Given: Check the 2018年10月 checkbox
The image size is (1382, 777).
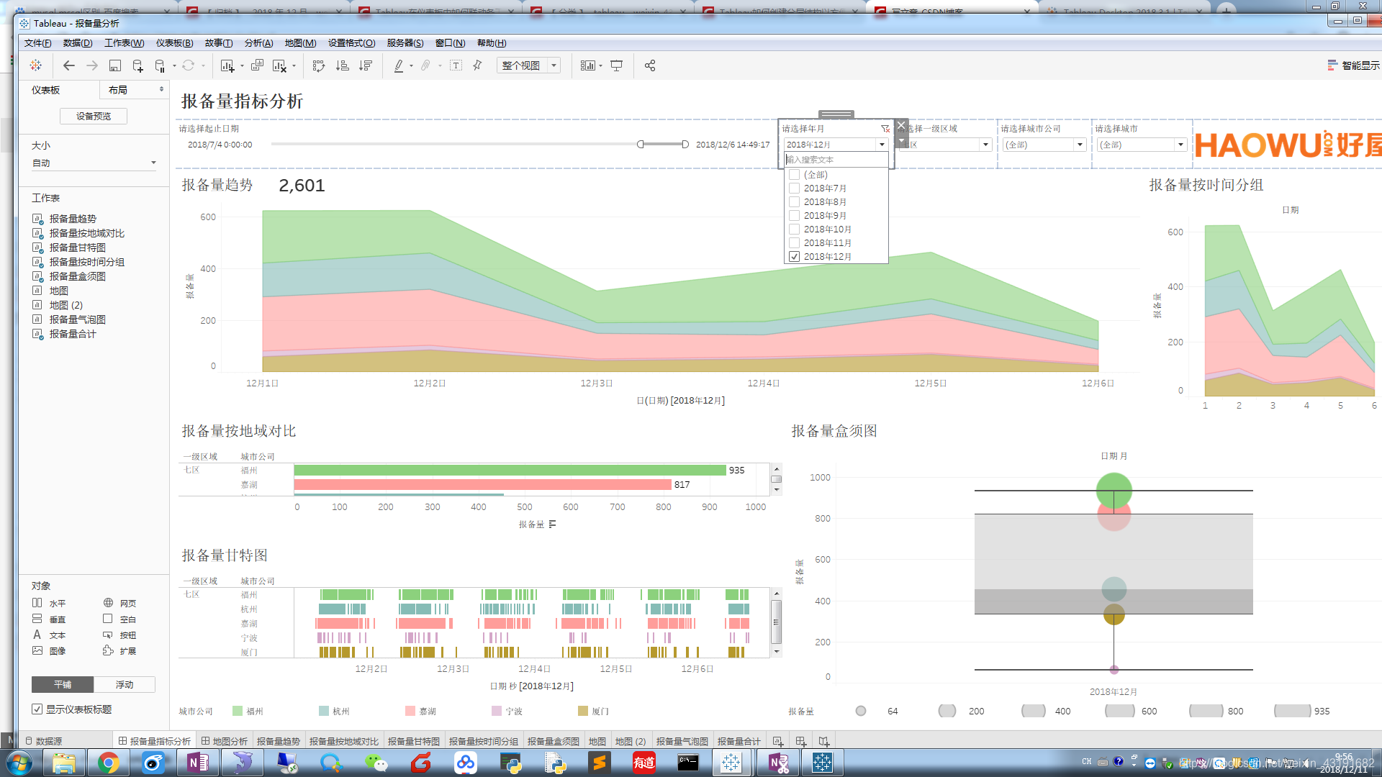Looking at the screenshot, I should (794, 230).
